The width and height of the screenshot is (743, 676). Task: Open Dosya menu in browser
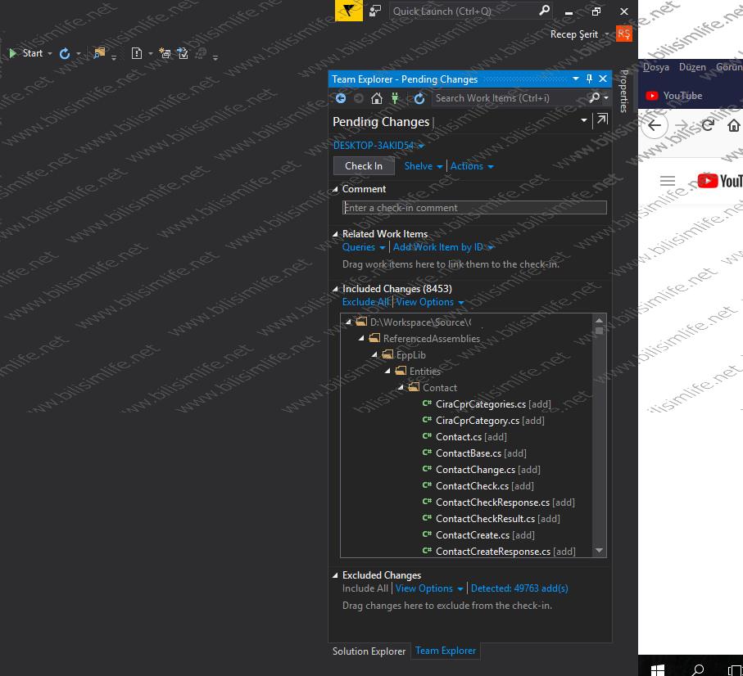point(656,67)
